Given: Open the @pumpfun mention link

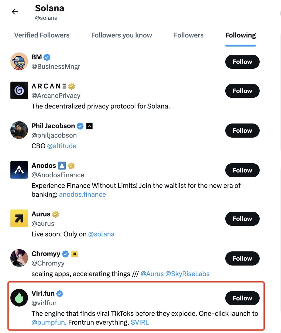Looking at the screenshot, I should click(48, 322).
